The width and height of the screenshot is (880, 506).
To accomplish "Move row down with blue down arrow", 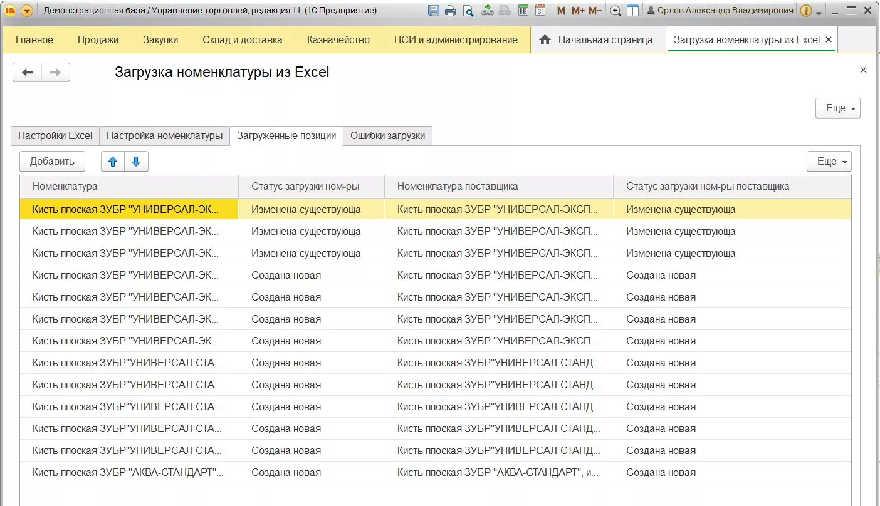I will click(x=136, y=162).
